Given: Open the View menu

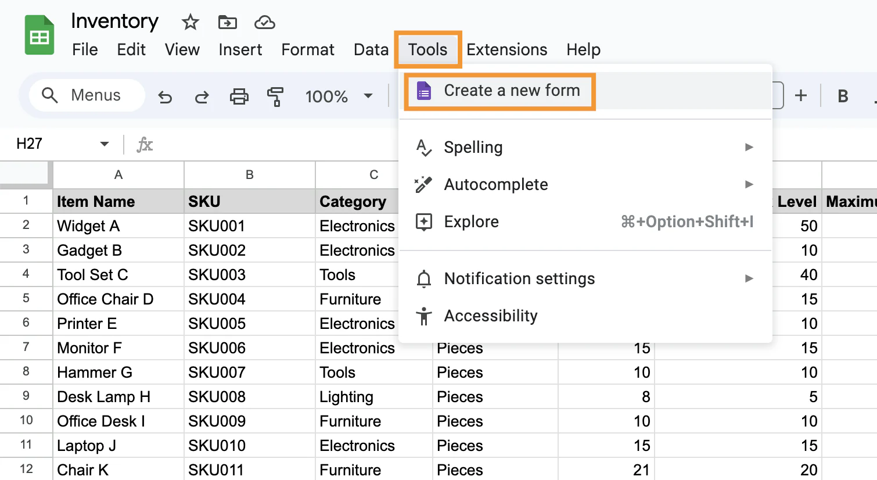Looking at the screenshot, I should 182,50.
